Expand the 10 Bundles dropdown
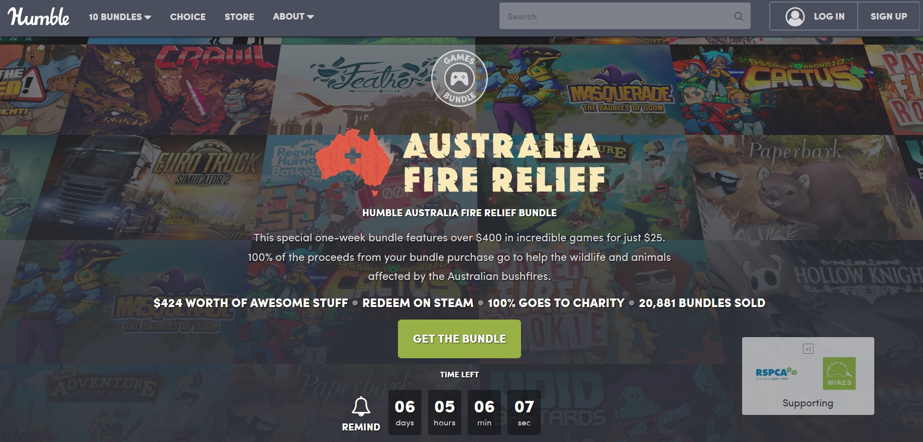Screen dimensions: 923x442 120,17
